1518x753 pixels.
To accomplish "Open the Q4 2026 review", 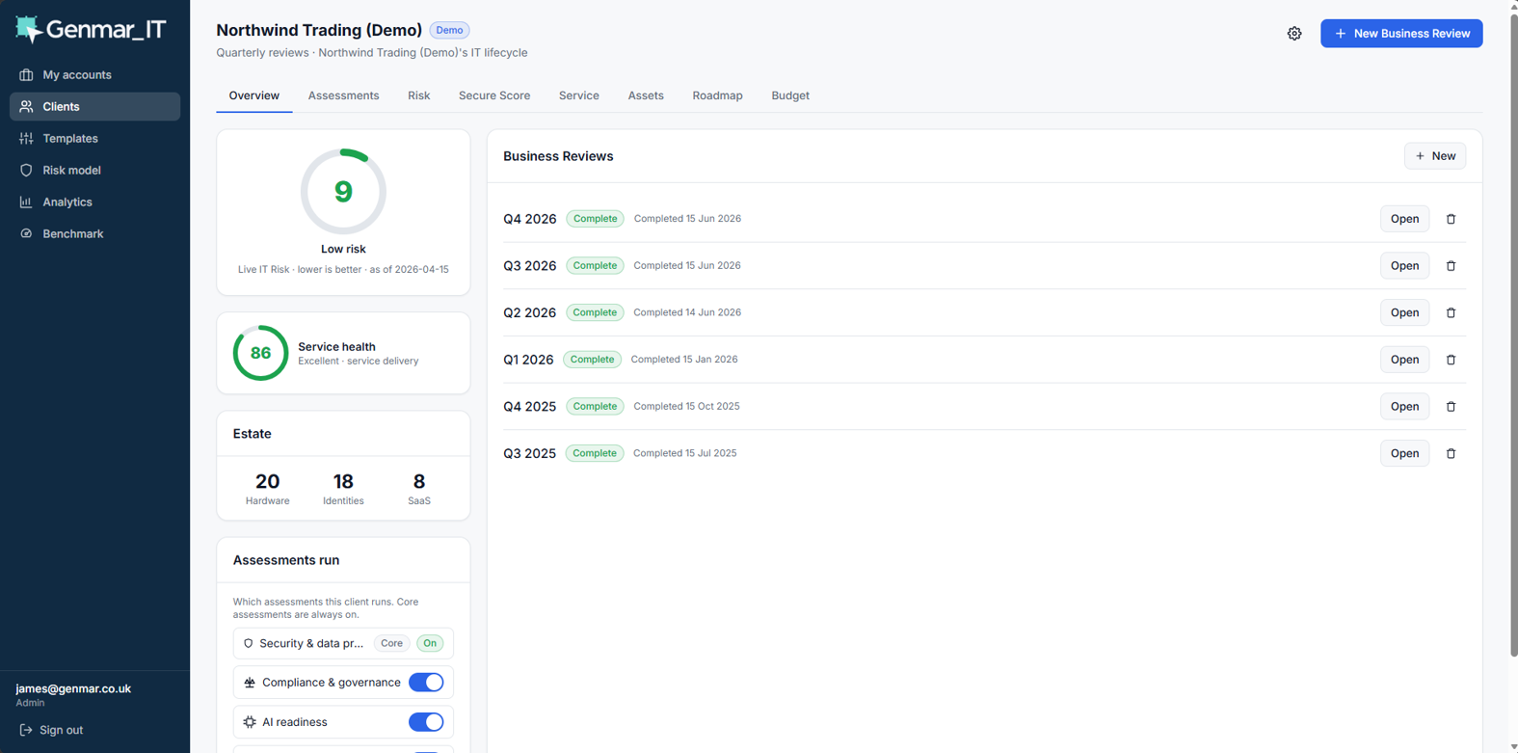I will coord(1404,219).
